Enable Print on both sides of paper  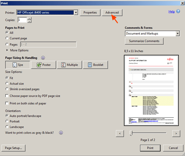pos(7,103)
